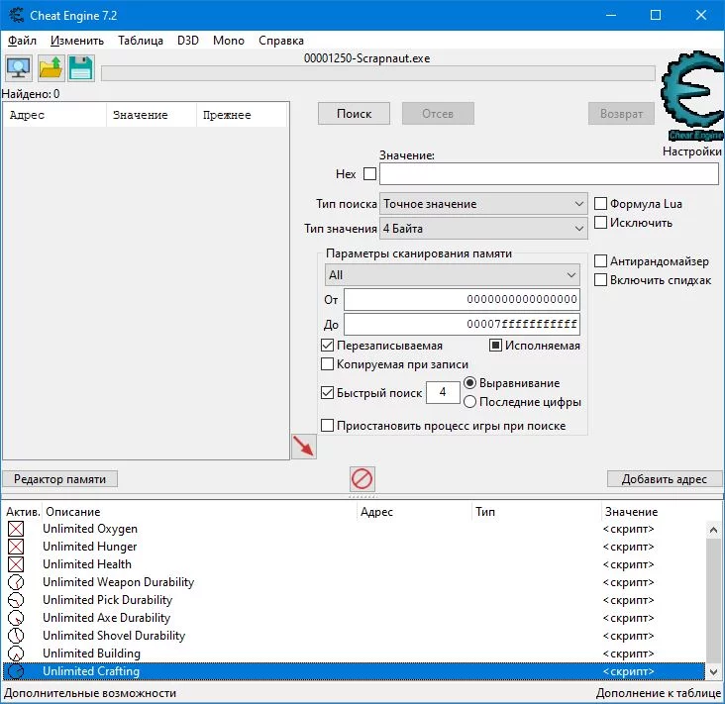Screen dimensions: 725x704
Task: Activate the Unlimited Building script icon
Action: pos(16,654)
